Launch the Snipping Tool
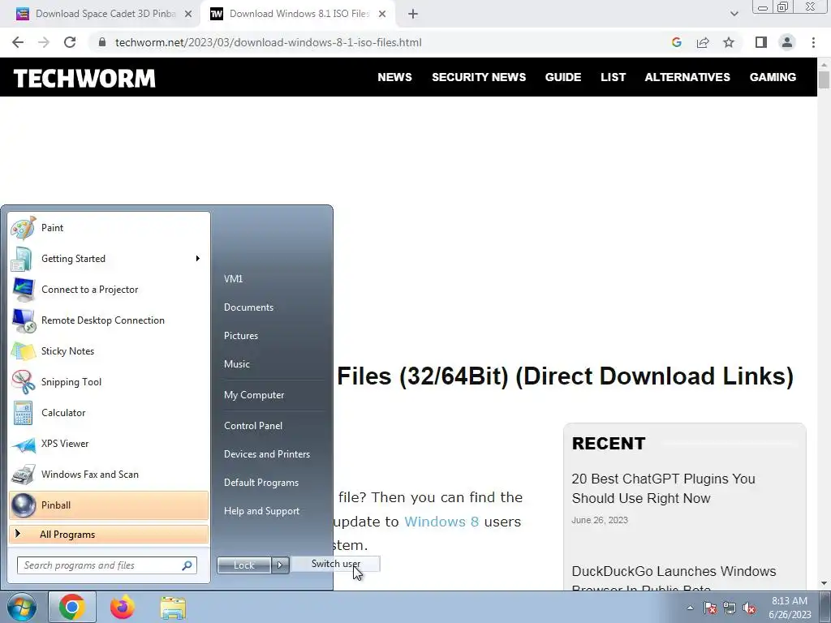 pyautogui.click(x=109, y=382)
